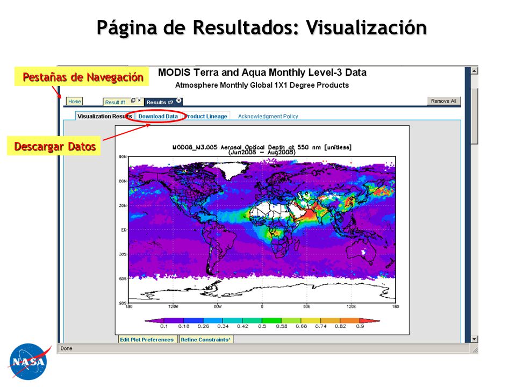516x387 pixels.
Task: Click the aerosol optical depth map image
Action: (x=262, y=230)
